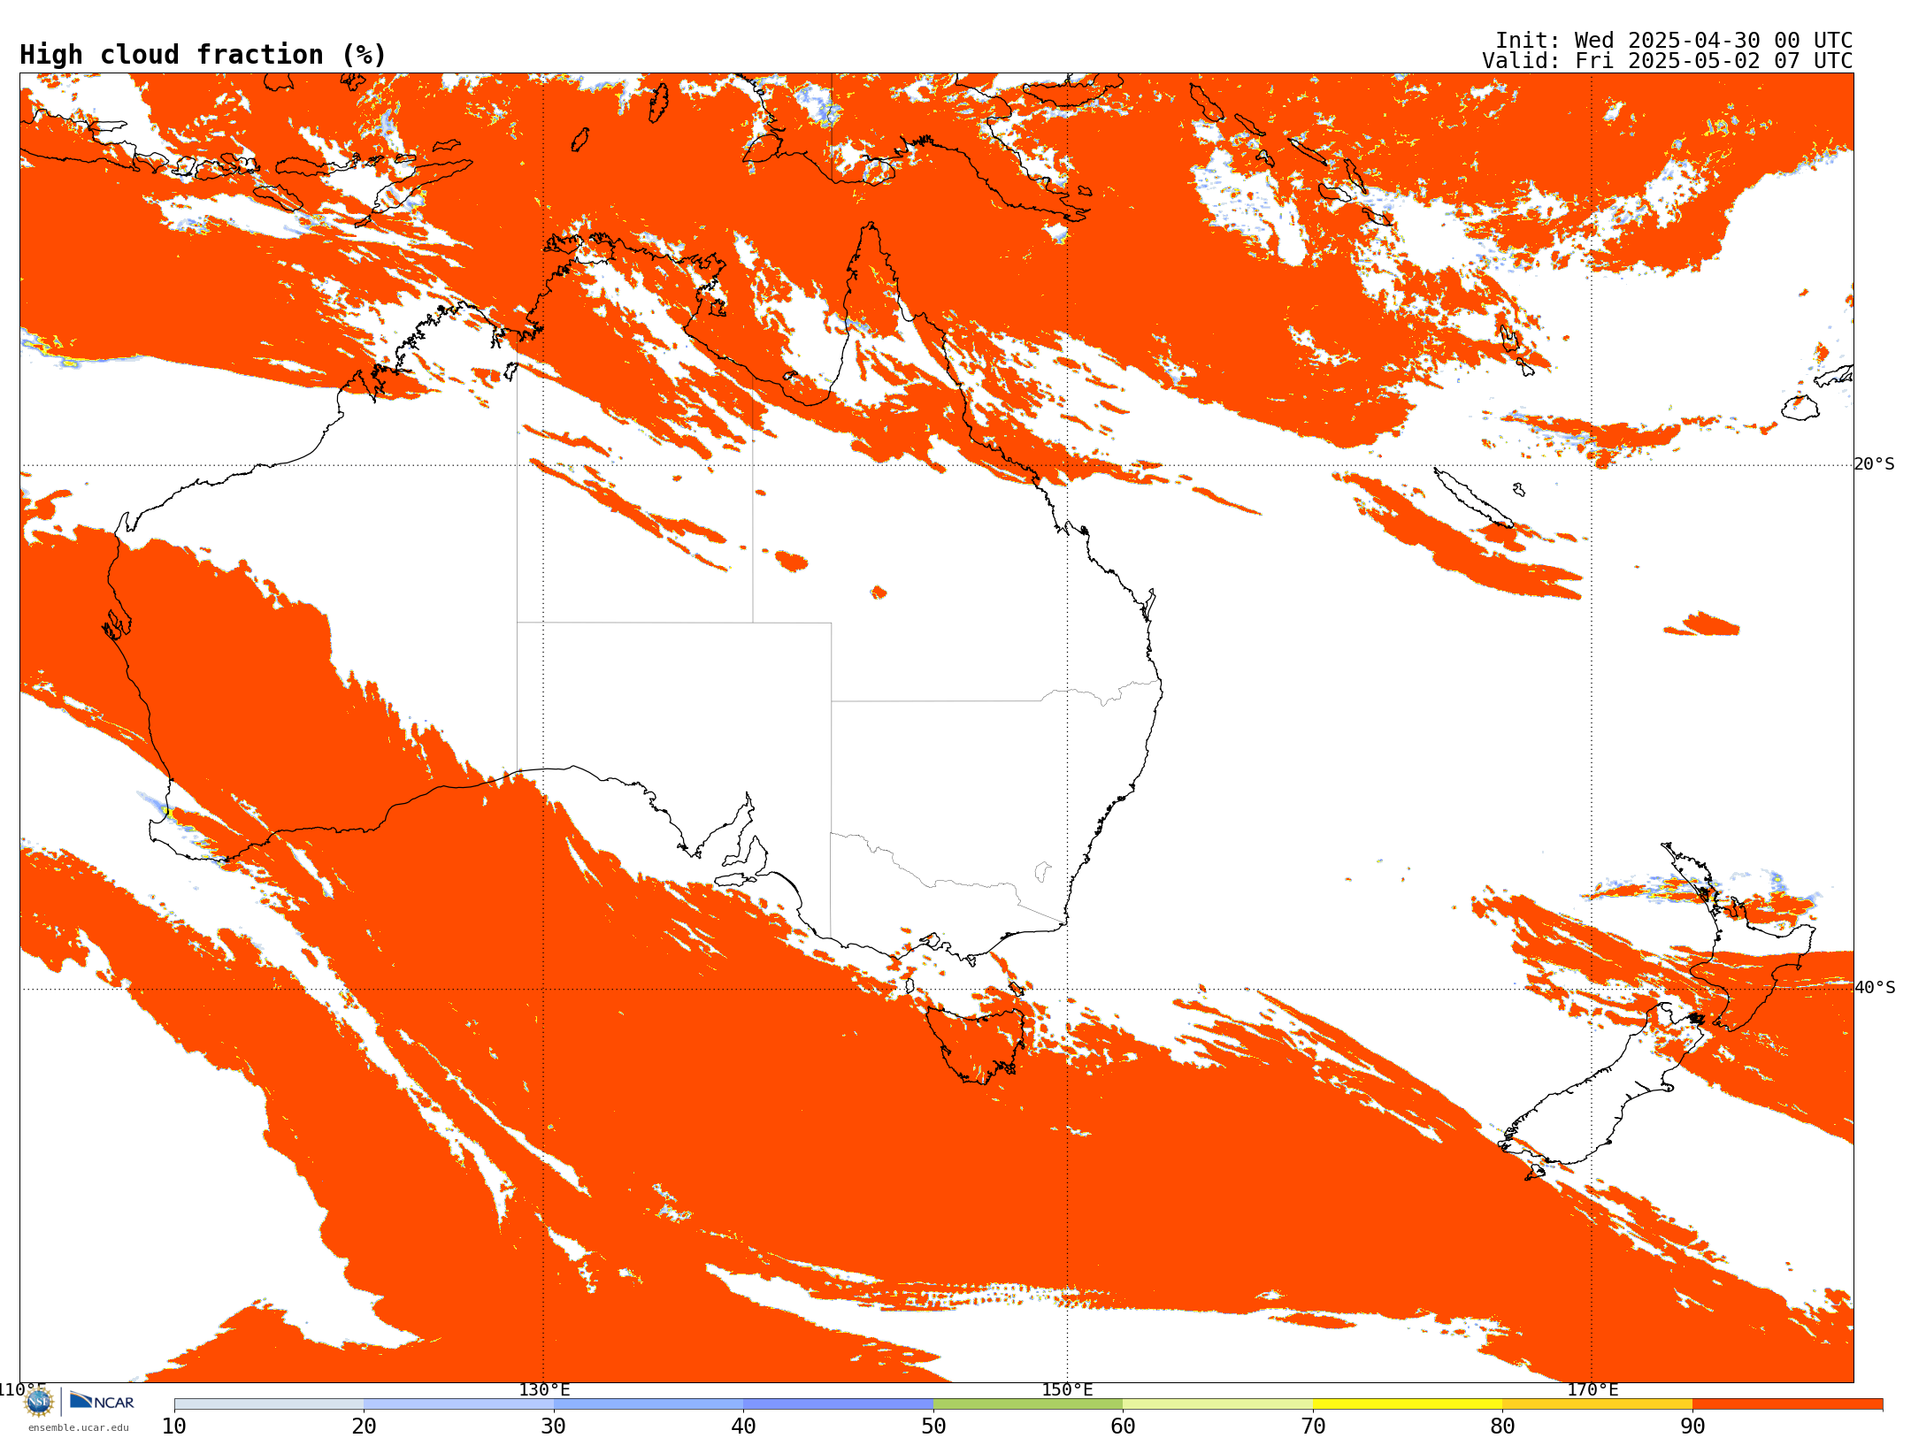The width and height of the screenshot is (1911, 1438).
Task: Click the green 50-60 colorbar segment
Action: pos(1028,1404)
